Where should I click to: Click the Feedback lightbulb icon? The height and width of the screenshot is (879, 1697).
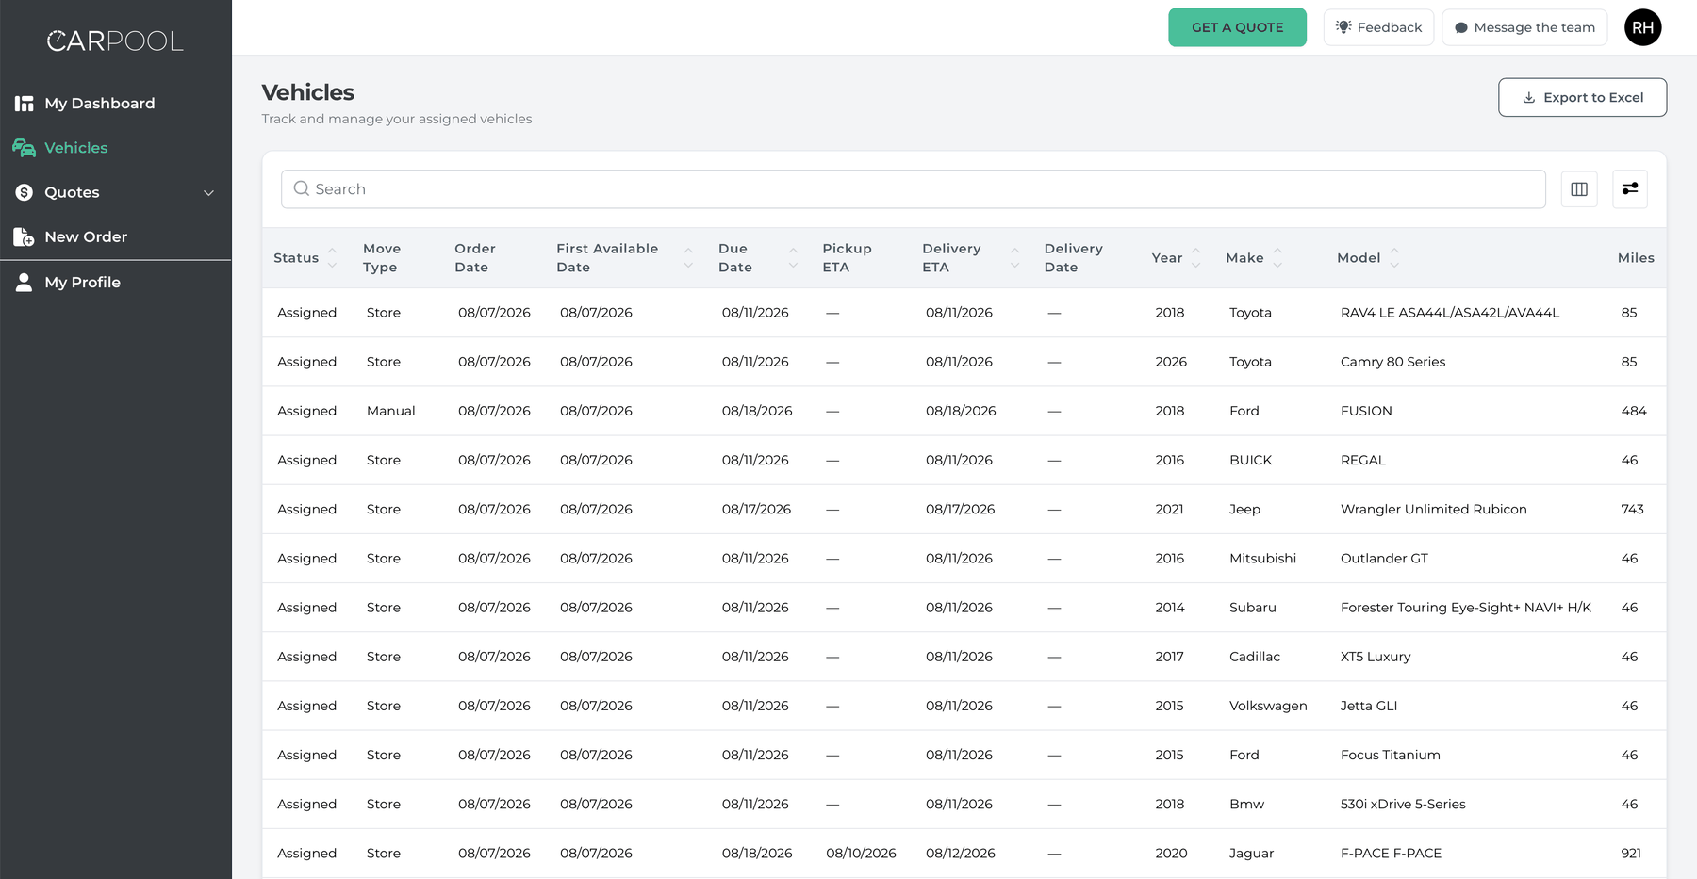click(x=1343, y=27)
